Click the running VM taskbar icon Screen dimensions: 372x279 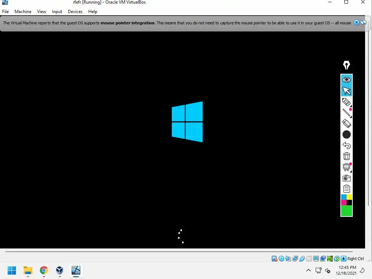pos(76,270)
